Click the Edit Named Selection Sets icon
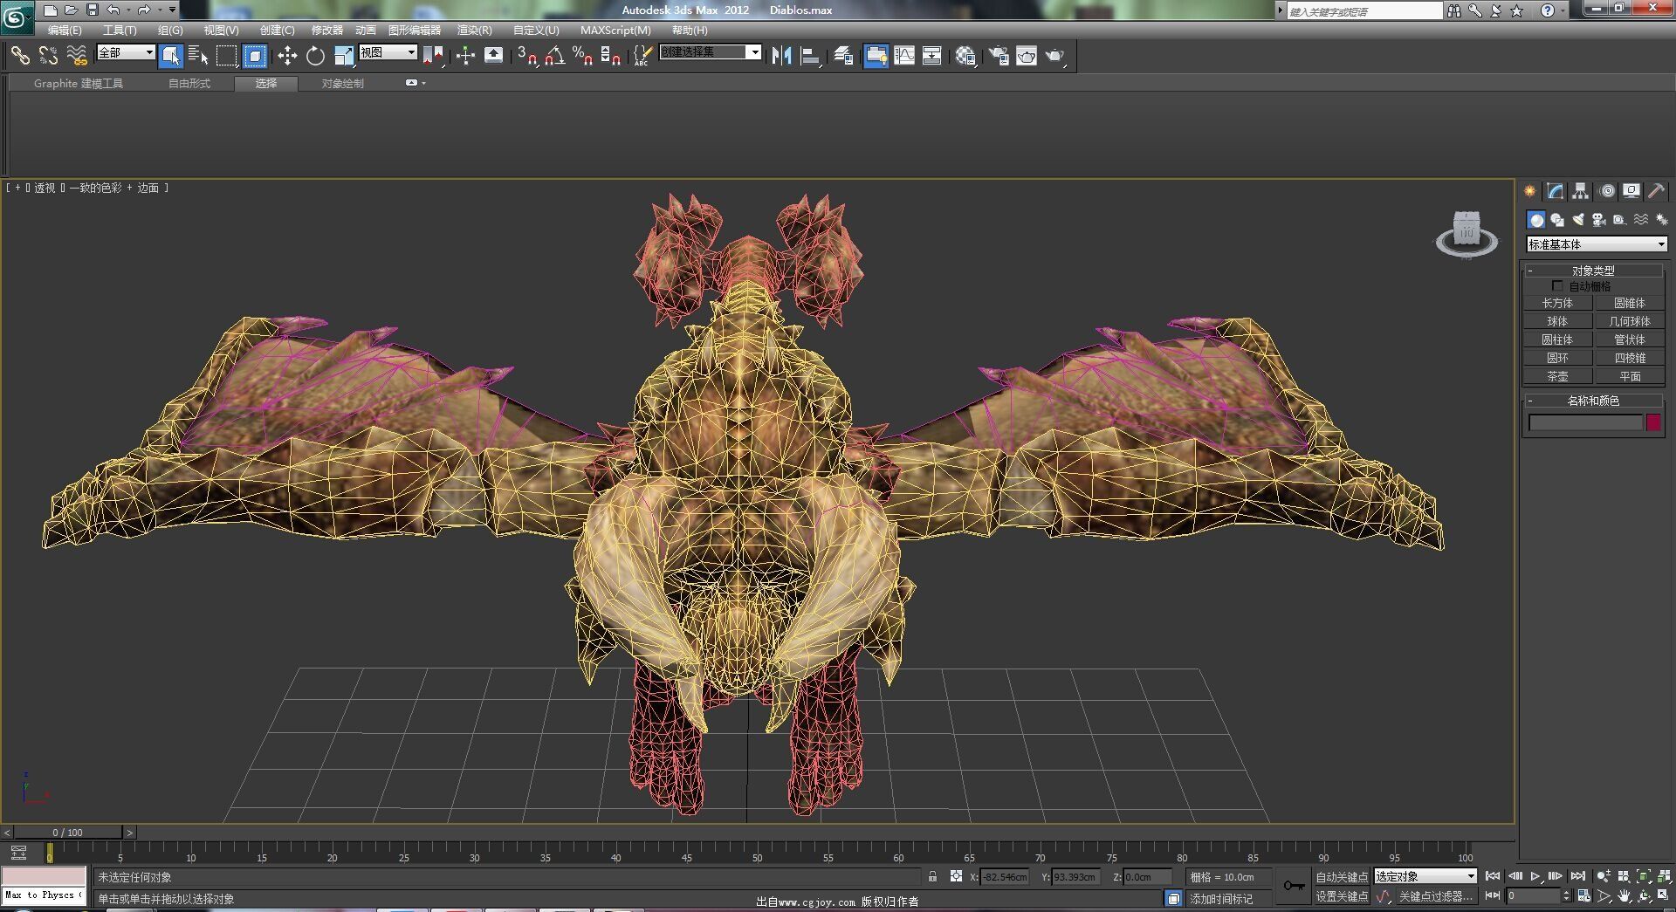The image size is (1676, 912). [642, 56]
